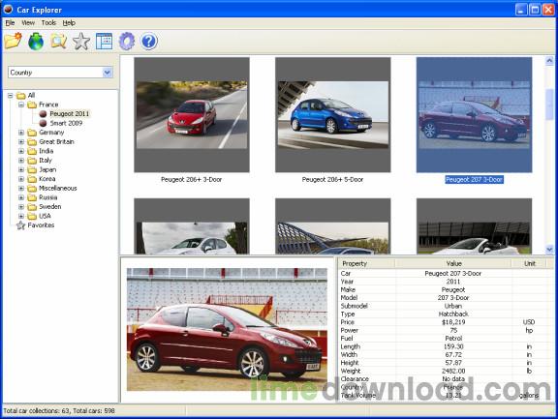
Task: Click the star favorites toolbar icon
Action: pos(81,41)
